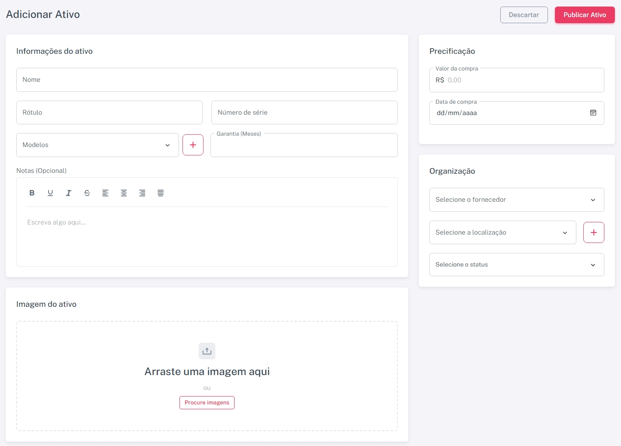Focus the Número de série field
The height and width of the screenshot is (446, 621).
click(x=305, y=112)
